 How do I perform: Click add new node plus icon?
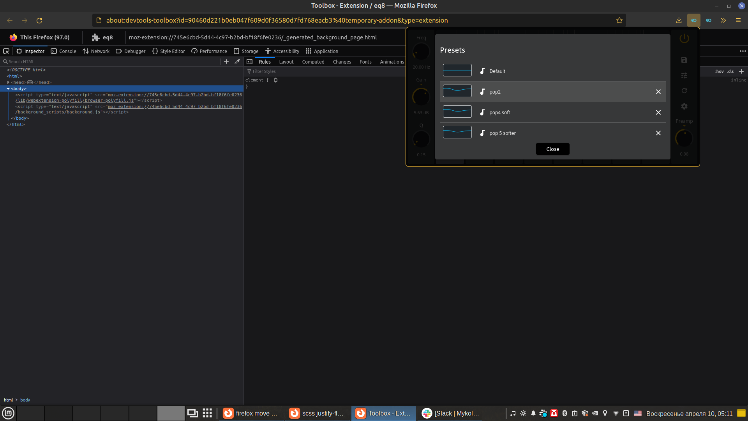pos(226,62)
